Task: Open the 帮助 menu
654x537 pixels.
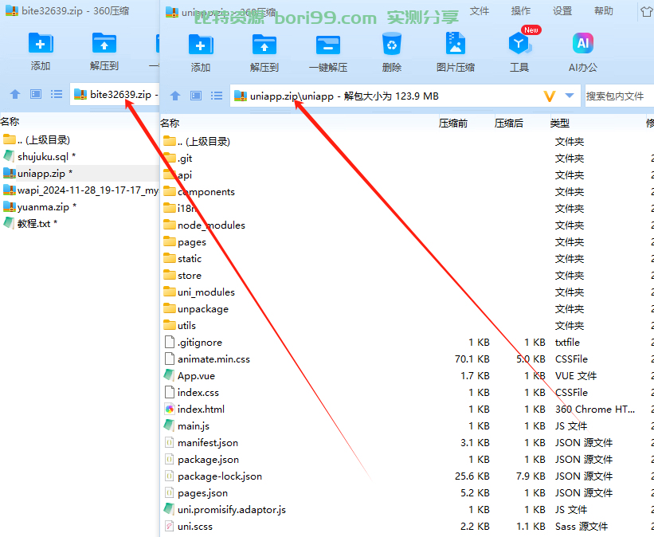Action: pos(604,11)
